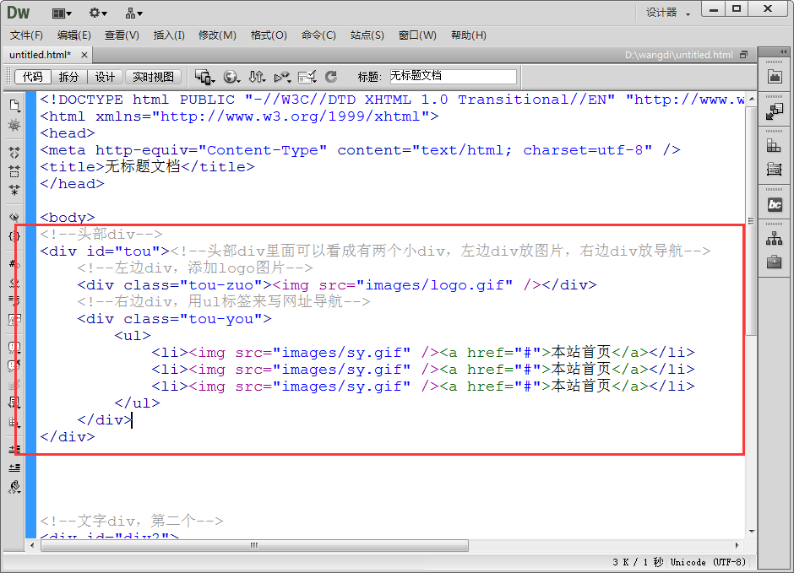The width and height of the screenshot is (794, 573).
Task: Click scroll down arrow of code pane
Action: point(752,532)
